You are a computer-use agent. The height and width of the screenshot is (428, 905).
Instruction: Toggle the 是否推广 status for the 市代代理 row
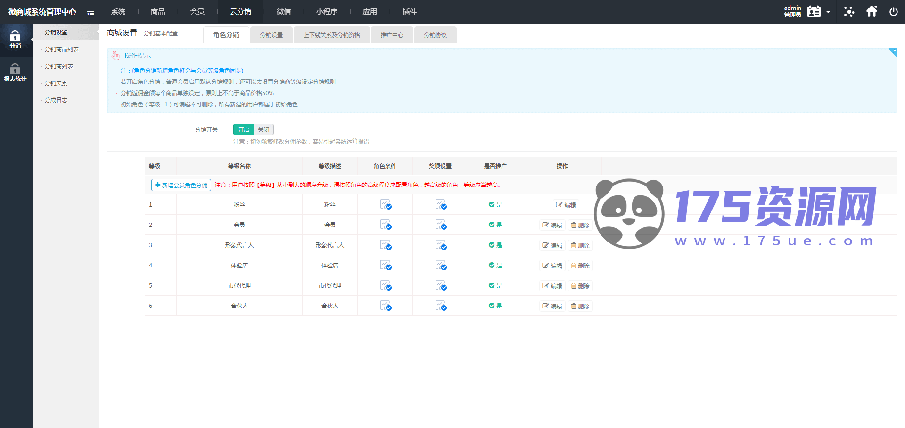pos(495,286)
